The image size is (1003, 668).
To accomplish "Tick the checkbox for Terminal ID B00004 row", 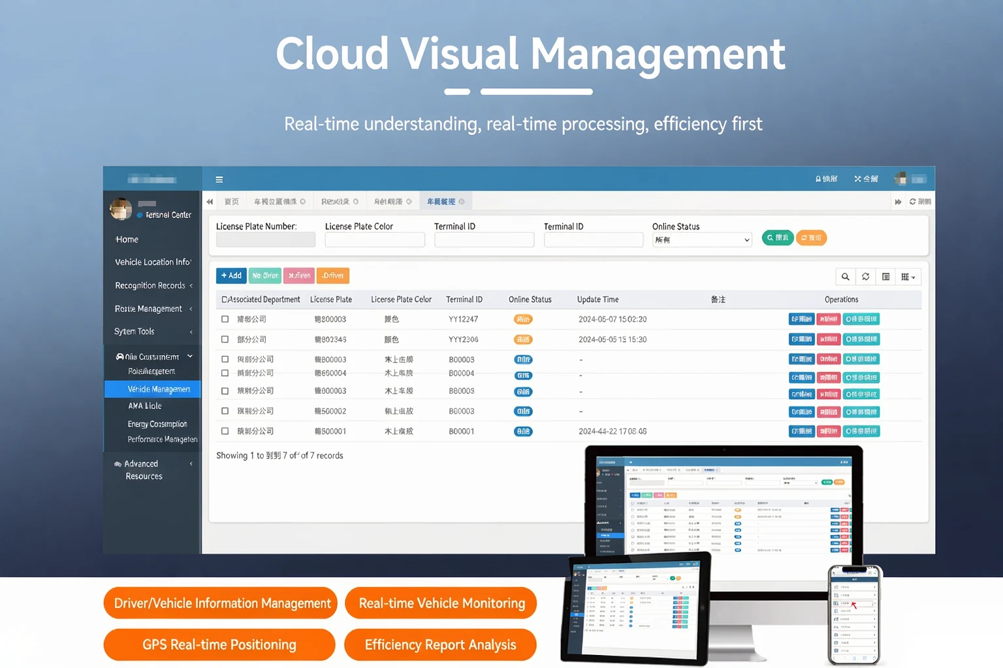I will (225, 373).
